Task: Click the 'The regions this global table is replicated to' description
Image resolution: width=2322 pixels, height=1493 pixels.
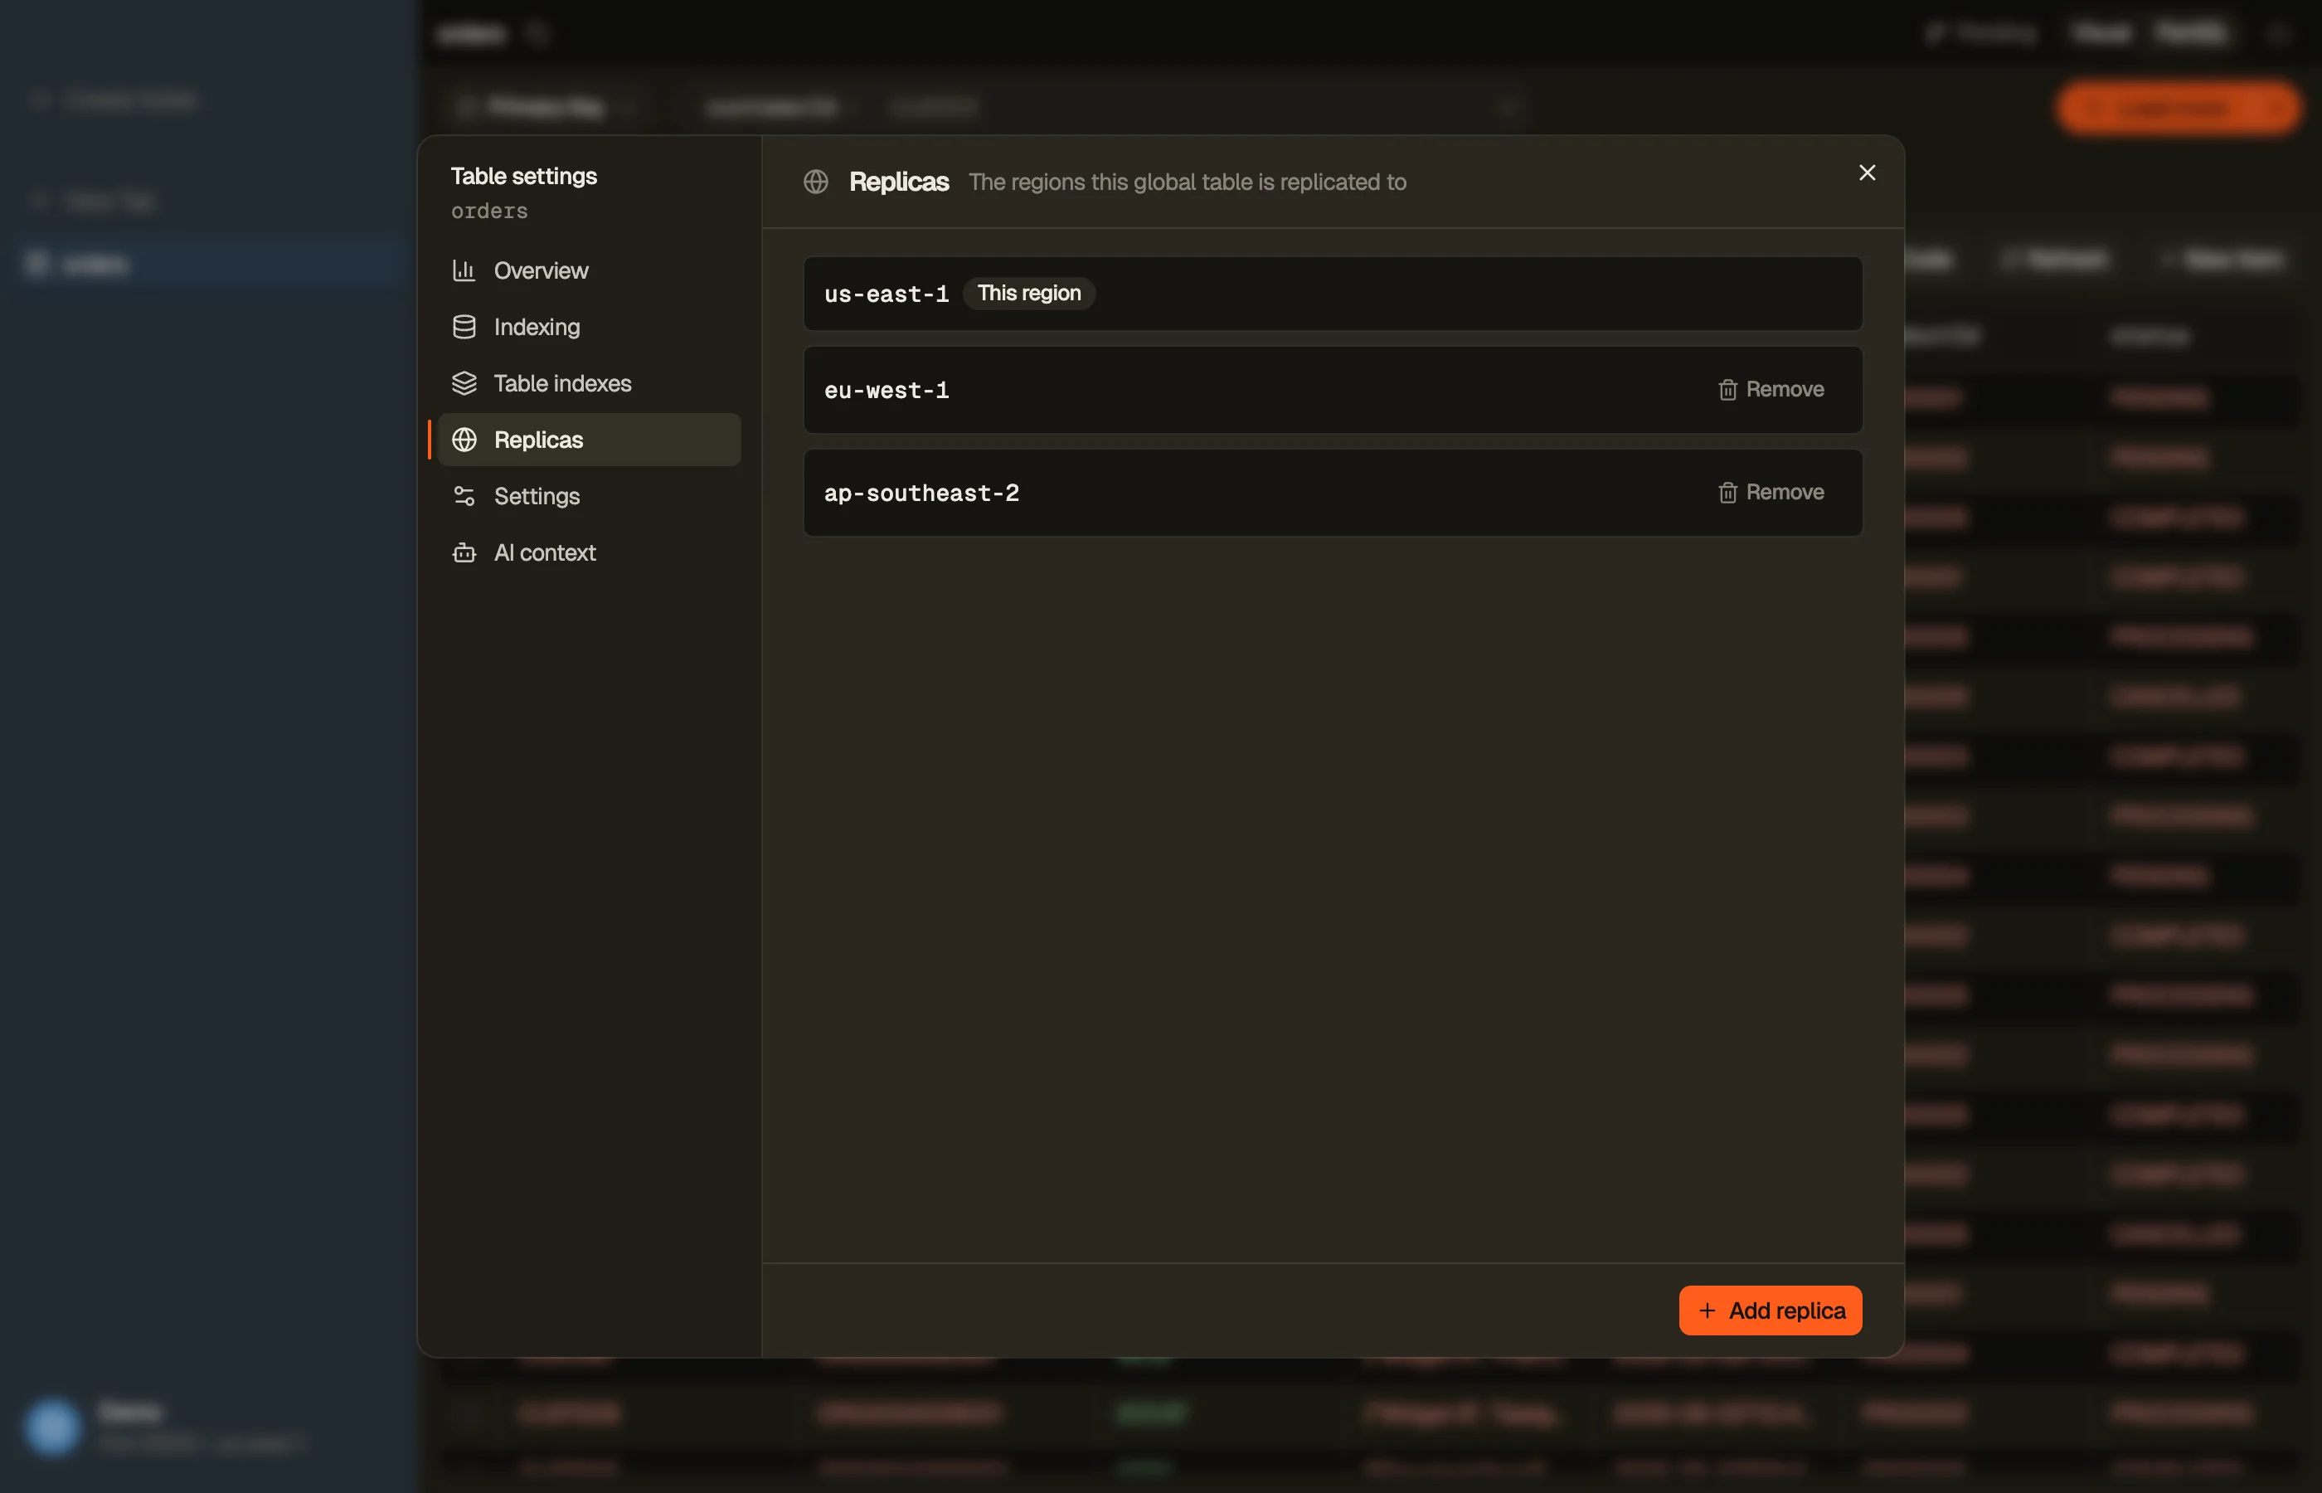Action: coord(1188,182)
